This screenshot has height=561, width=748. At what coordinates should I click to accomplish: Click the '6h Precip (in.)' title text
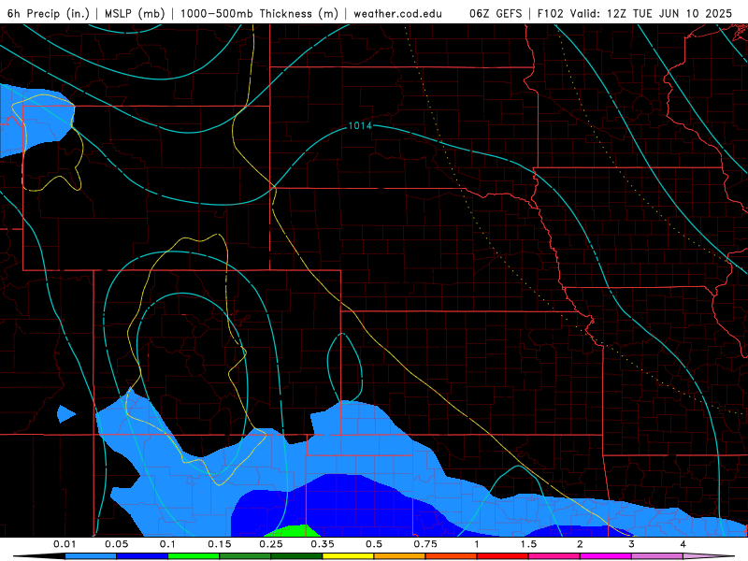click(49, 14)
